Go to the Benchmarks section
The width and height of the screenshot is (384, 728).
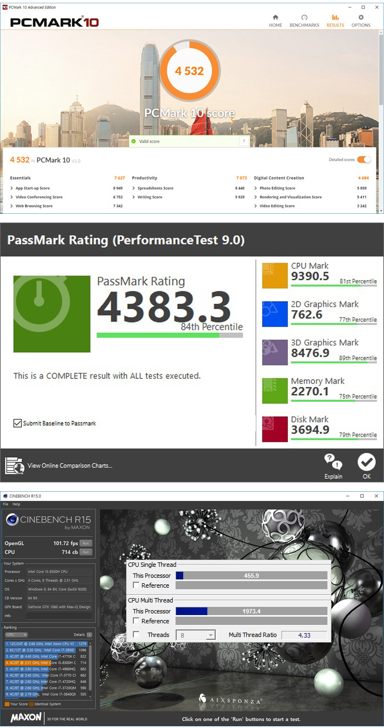(x=303, y=20)
